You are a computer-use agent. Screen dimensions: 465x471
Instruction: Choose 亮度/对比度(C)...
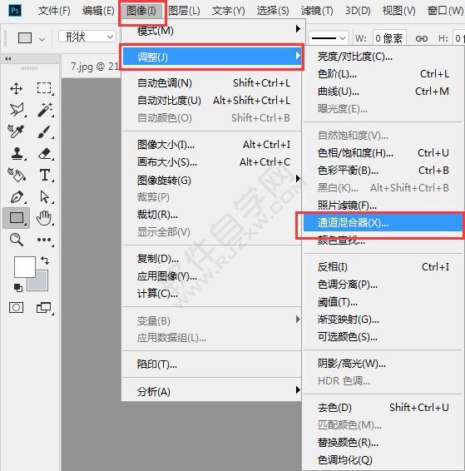coord(383,57)
